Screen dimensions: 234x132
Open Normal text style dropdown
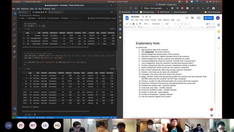point(157,24)
